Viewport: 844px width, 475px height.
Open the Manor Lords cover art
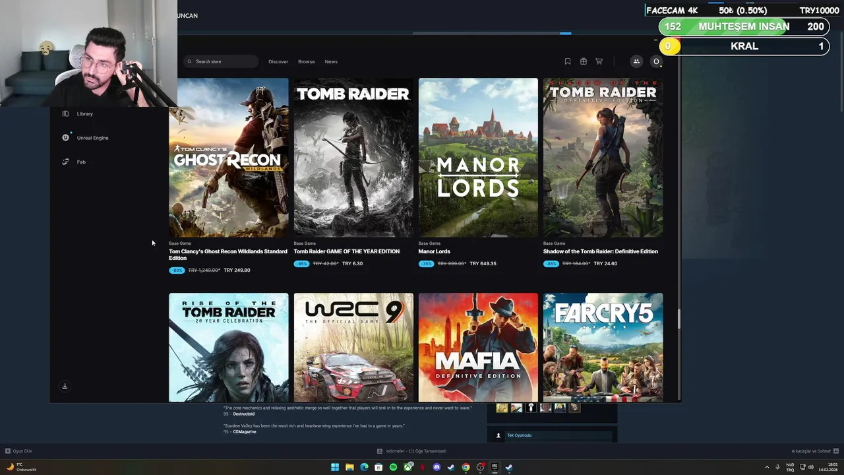[478, 158]
